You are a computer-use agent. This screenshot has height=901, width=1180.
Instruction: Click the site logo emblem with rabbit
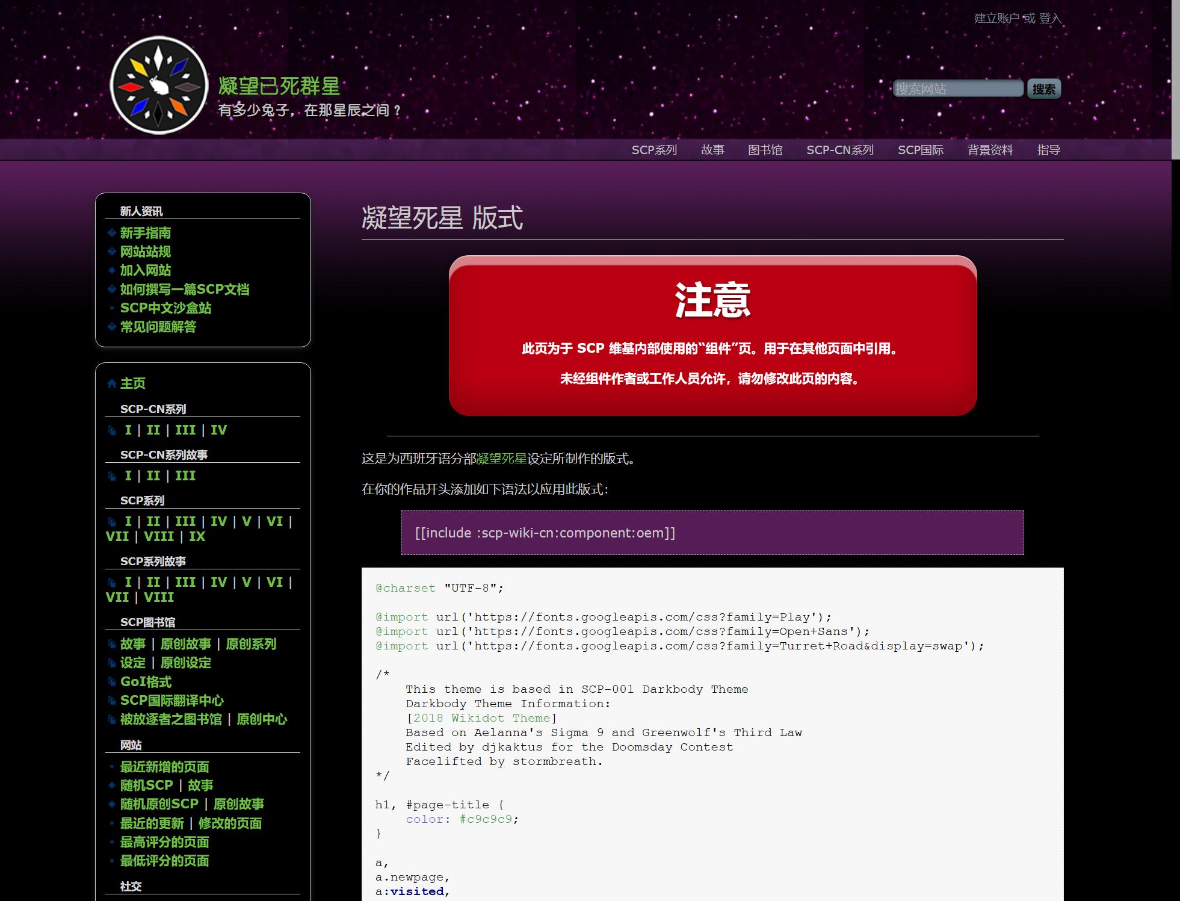coord(159,85)
